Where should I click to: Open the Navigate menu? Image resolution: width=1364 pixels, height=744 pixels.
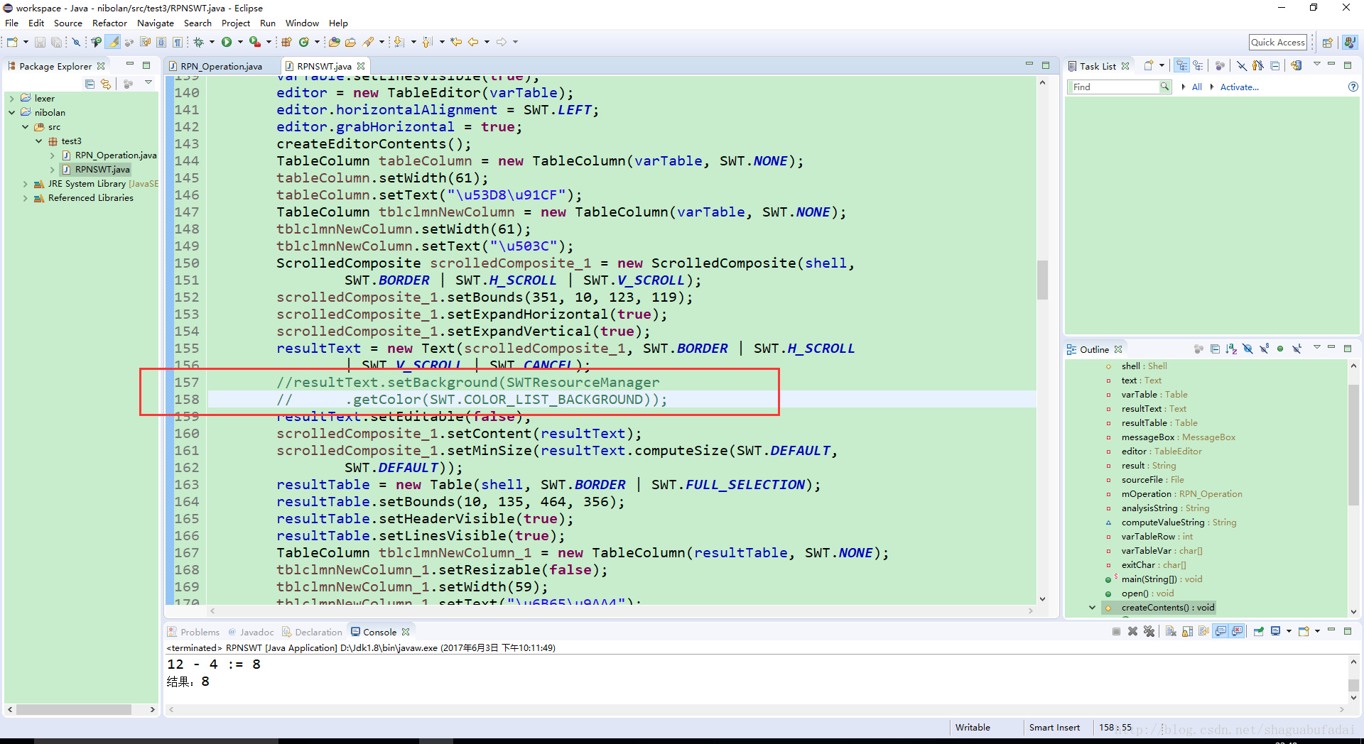(x=155, y=23)
